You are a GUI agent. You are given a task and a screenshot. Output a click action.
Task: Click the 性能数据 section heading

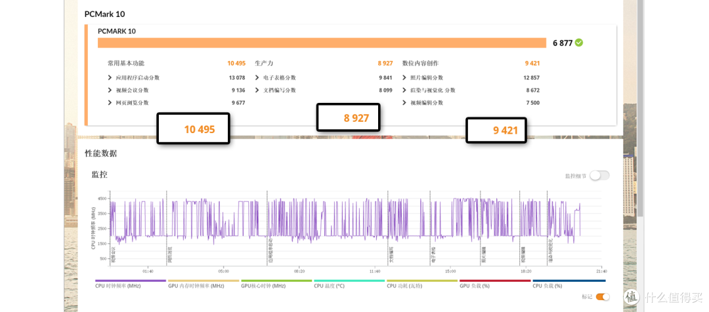101,153
